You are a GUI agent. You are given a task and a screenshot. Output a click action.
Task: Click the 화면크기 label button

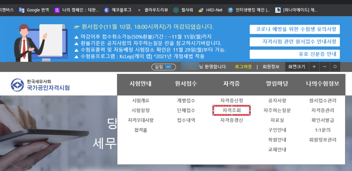(x=297, y=67)
